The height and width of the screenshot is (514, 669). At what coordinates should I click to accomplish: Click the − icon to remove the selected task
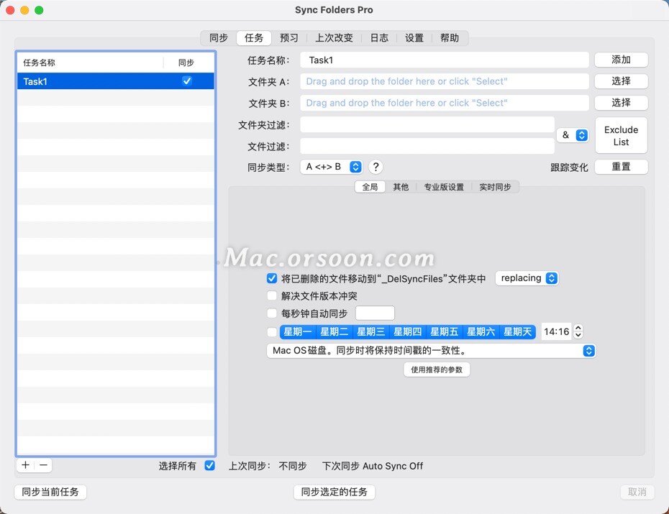coord(44,465)
